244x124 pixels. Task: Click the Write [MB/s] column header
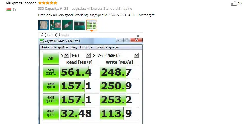tap(119, 62)
